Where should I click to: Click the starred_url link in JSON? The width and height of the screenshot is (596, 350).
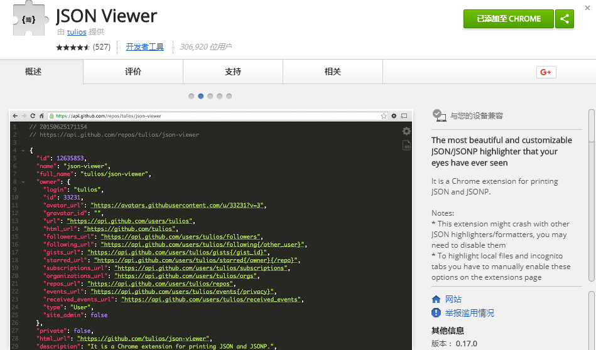coord(196,260)
